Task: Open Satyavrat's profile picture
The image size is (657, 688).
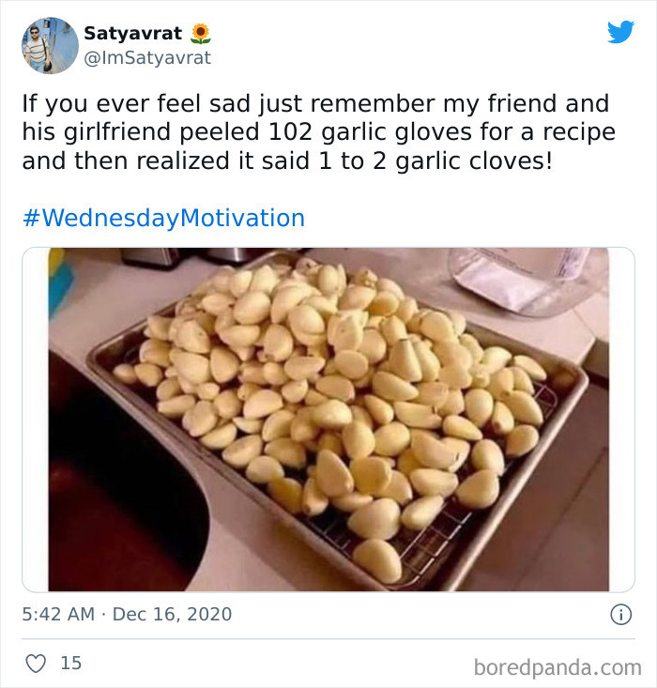Action: pyautogui.click(x=50, y=46)
